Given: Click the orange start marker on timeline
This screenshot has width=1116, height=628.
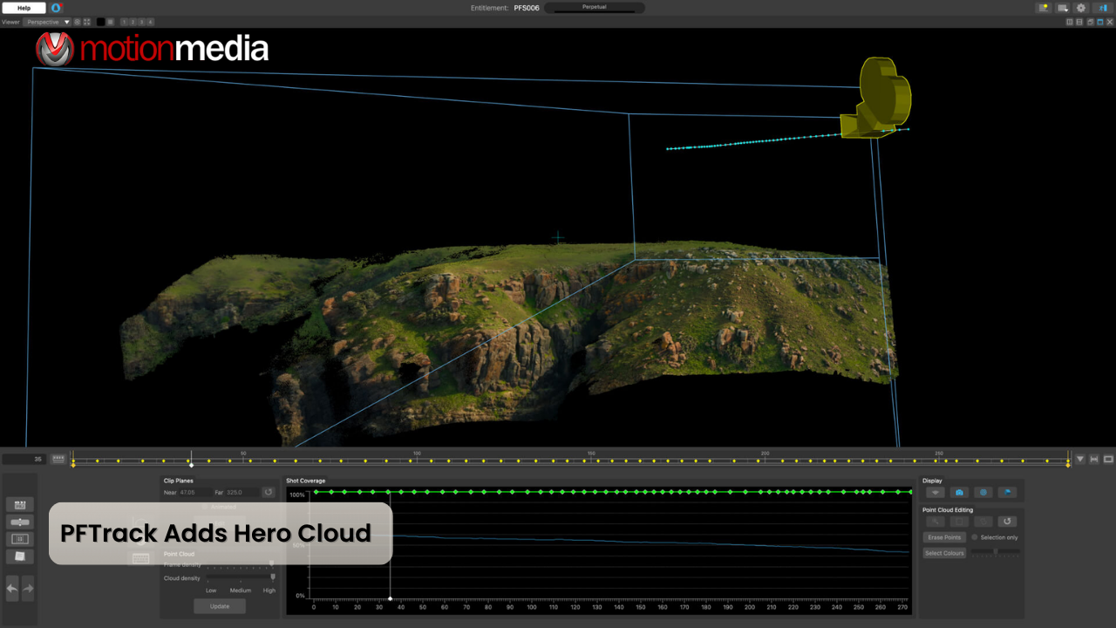Looking at the screenshot, I should (73, 465).
